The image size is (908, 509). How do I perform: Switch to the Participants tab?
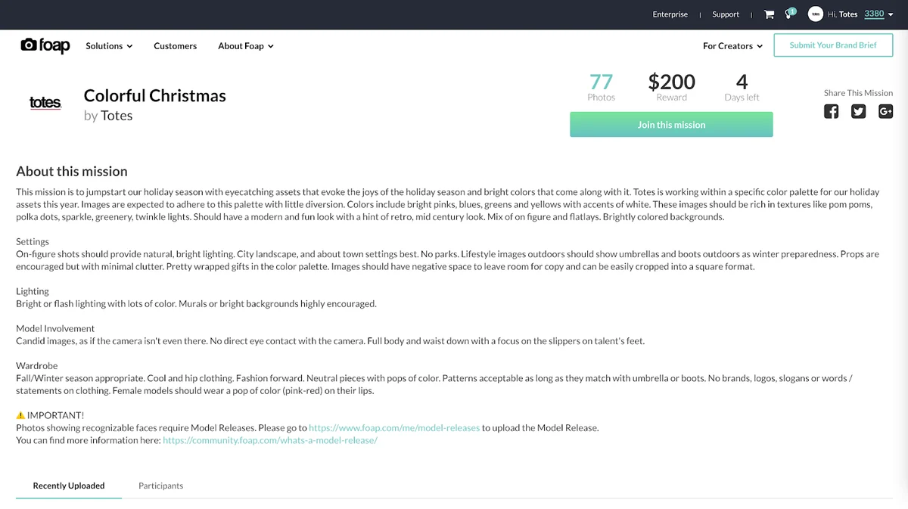pyautogui.click(x=160, y=486)
